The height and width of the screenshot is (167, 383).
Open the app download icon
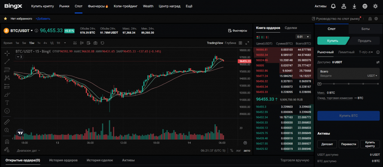click(355, 6)
